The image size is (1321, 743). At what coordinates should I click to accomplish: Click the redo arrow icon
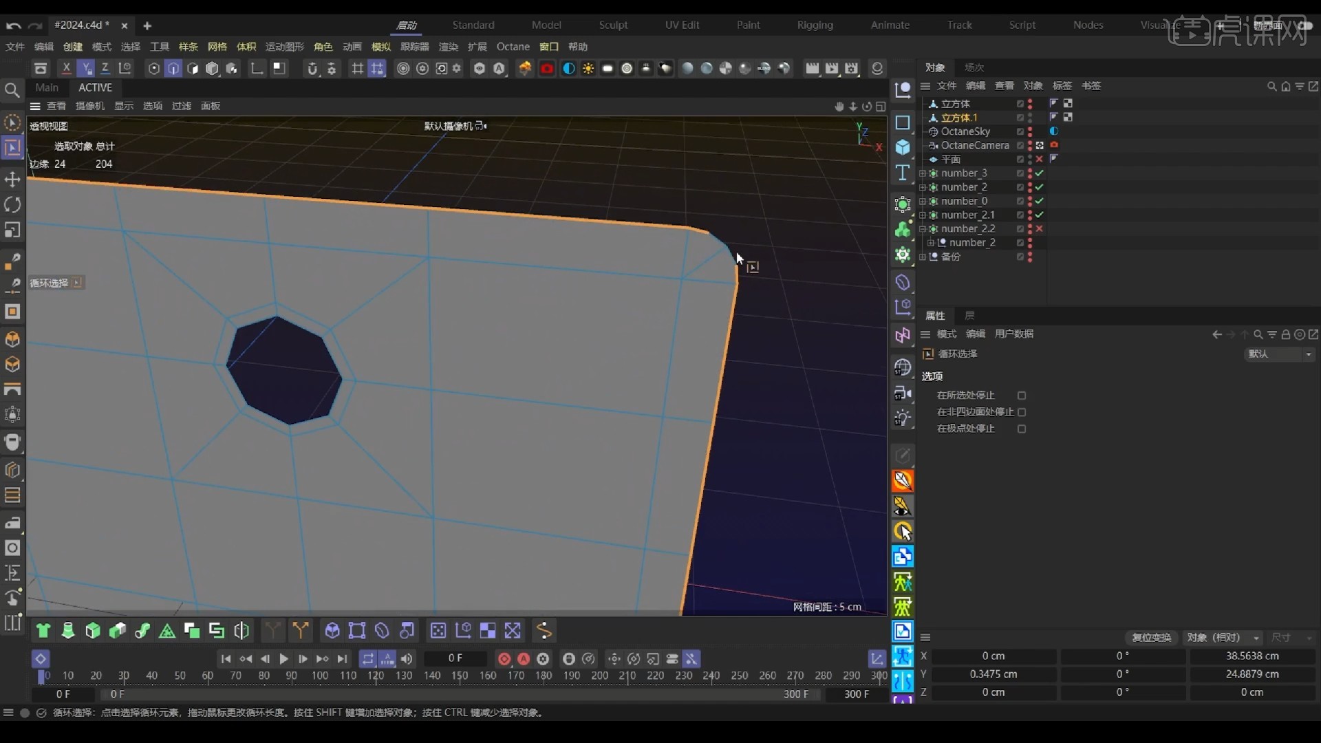click(x=35, y=25)
